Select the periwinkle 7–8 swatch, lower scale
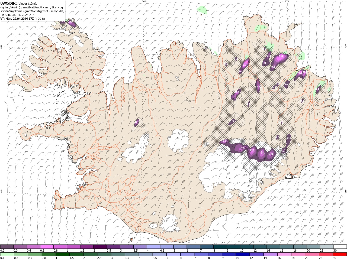The image size is (347, 260). click(x=201, y=254)
